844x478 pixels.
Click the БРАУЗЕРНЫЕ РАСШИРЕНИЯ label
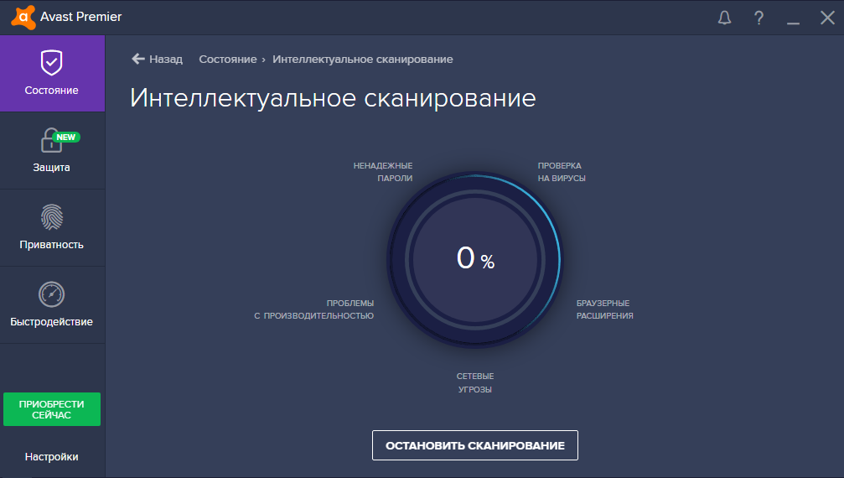pos(604,309)
